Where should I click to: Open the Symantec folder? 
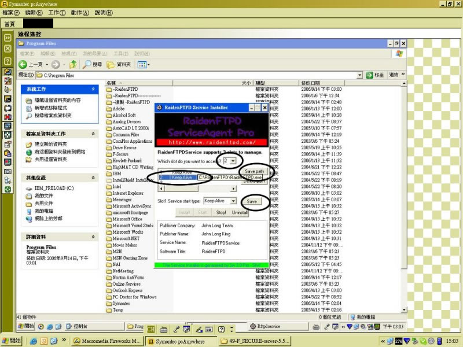118,303
